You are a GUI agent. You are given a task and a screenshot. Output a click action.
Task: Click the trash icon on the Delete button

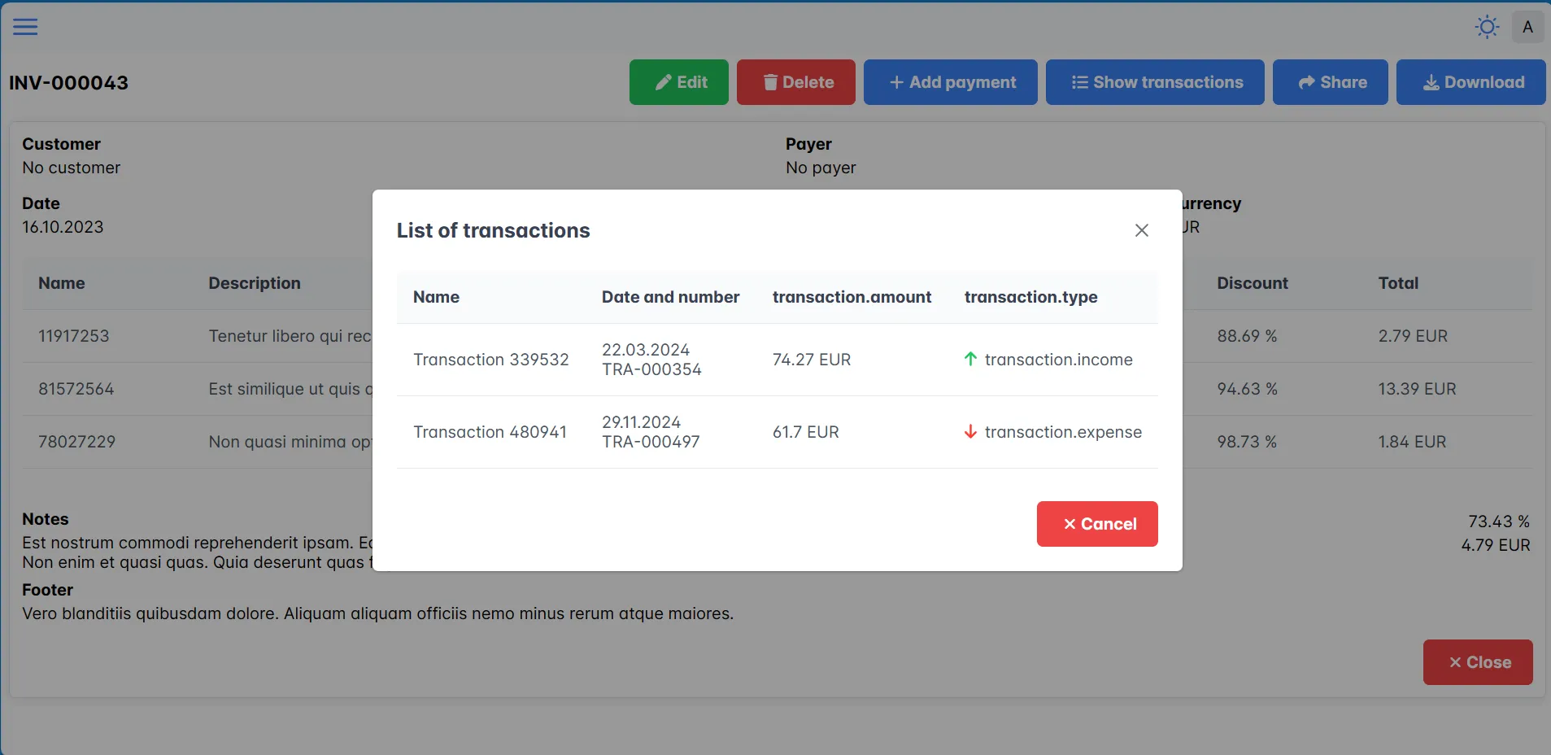point(769,81)
